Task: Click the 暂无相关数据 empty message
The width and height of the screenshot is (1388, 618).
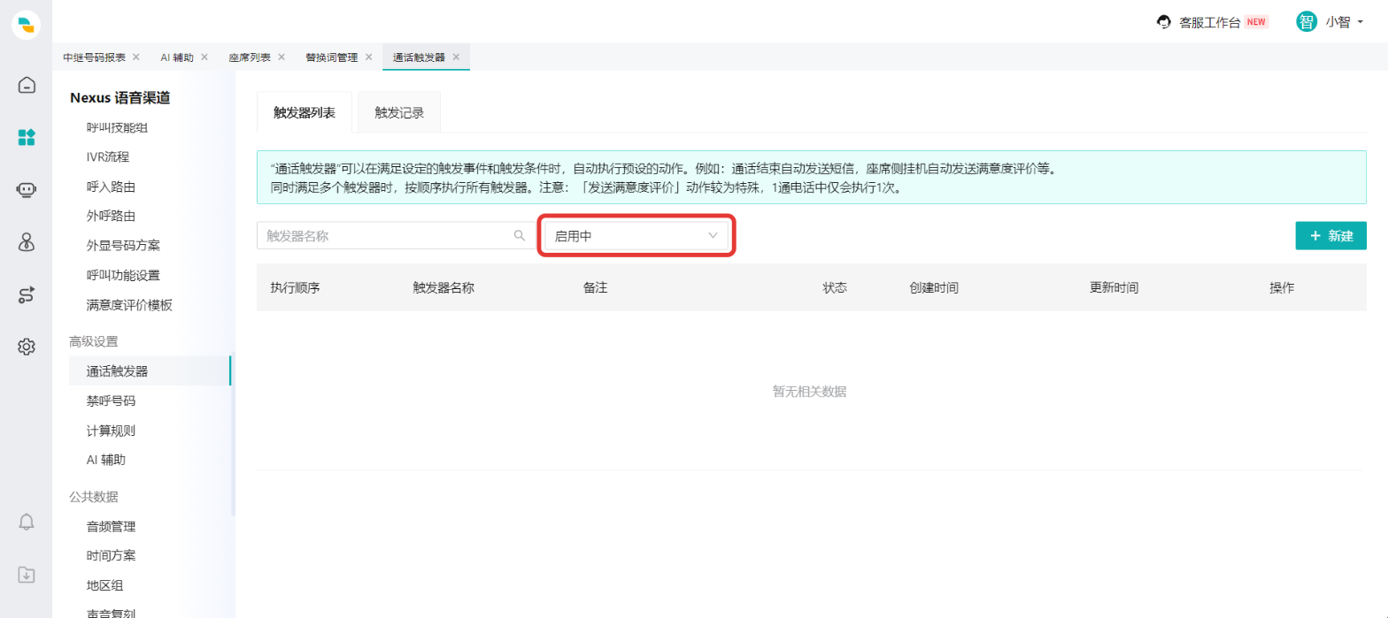Action: (x=809, y=391)
